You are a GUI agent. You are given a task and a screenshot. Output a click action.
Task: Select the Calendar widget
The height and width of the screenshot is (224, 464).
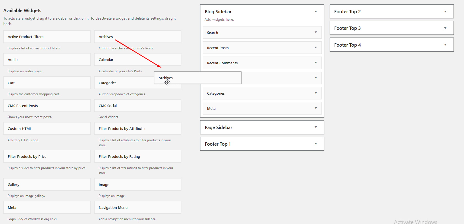point(138,60)
